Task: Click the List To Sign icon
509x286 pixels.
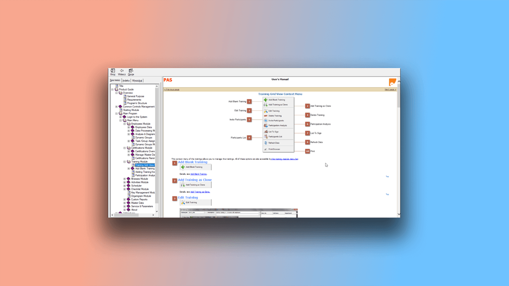Action: click(265, 131)
